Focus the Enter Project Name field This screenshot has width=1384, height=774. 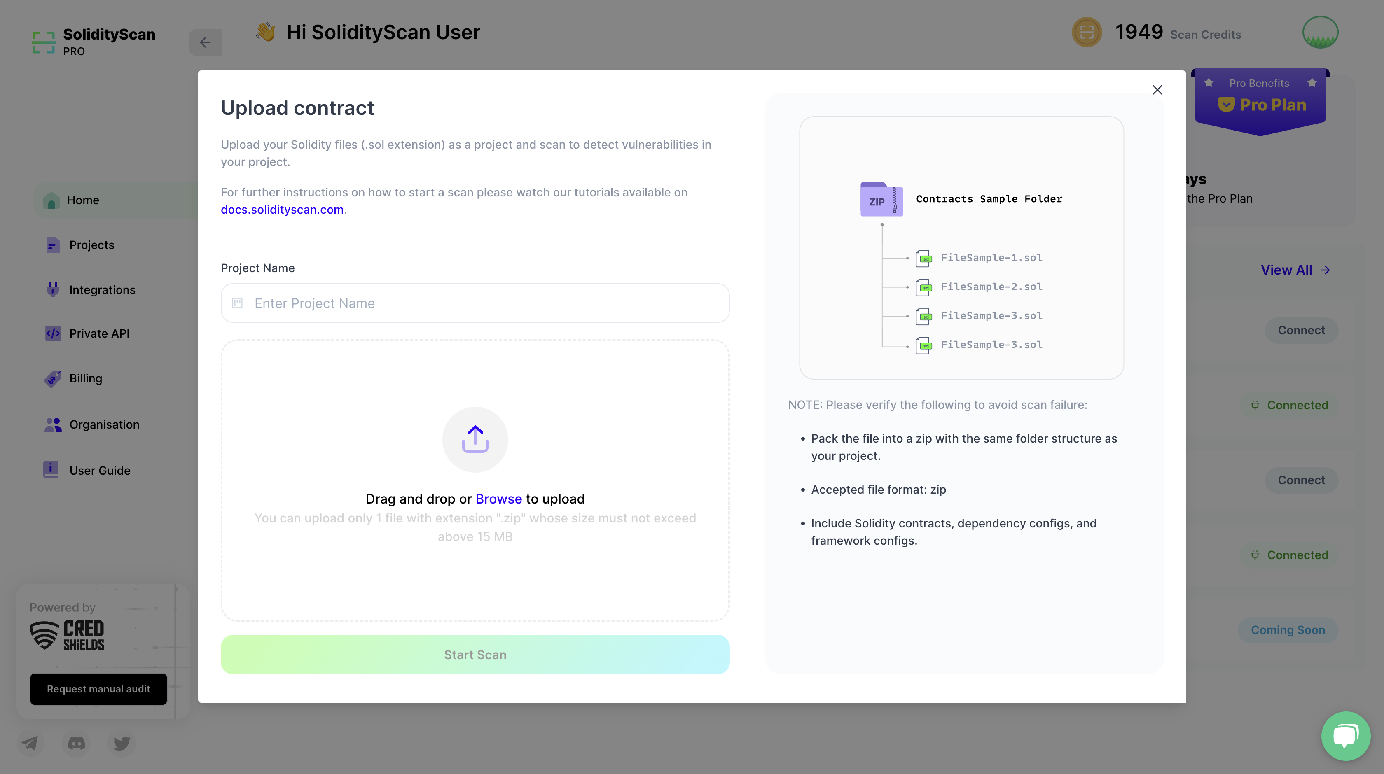pyautogui.click(x=484, y=303)
